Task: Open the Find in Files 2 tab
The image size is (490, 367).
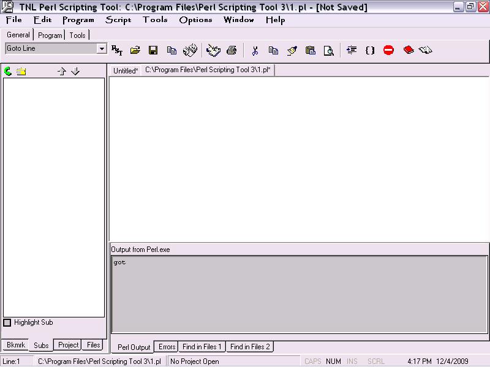Action: pos(250,346)
